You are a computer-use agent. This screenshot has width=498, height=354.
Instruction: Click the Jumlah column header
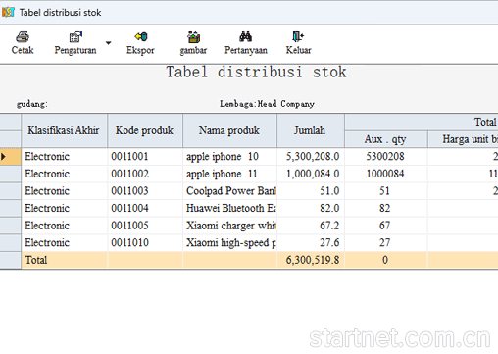[311, 130]
